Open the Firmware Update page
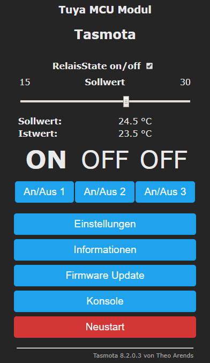The image size is (210, 363). 105,276
